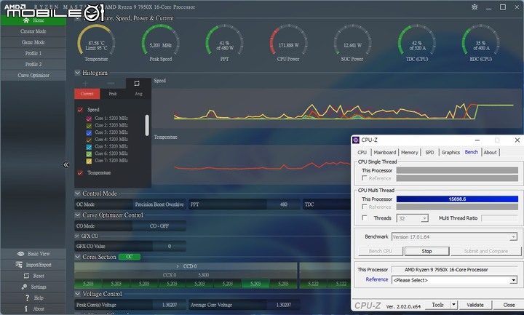This screenshot has height=315, width=524.
Task: Open Settings gear icon in sidebar
Action: tap(24, 287)
